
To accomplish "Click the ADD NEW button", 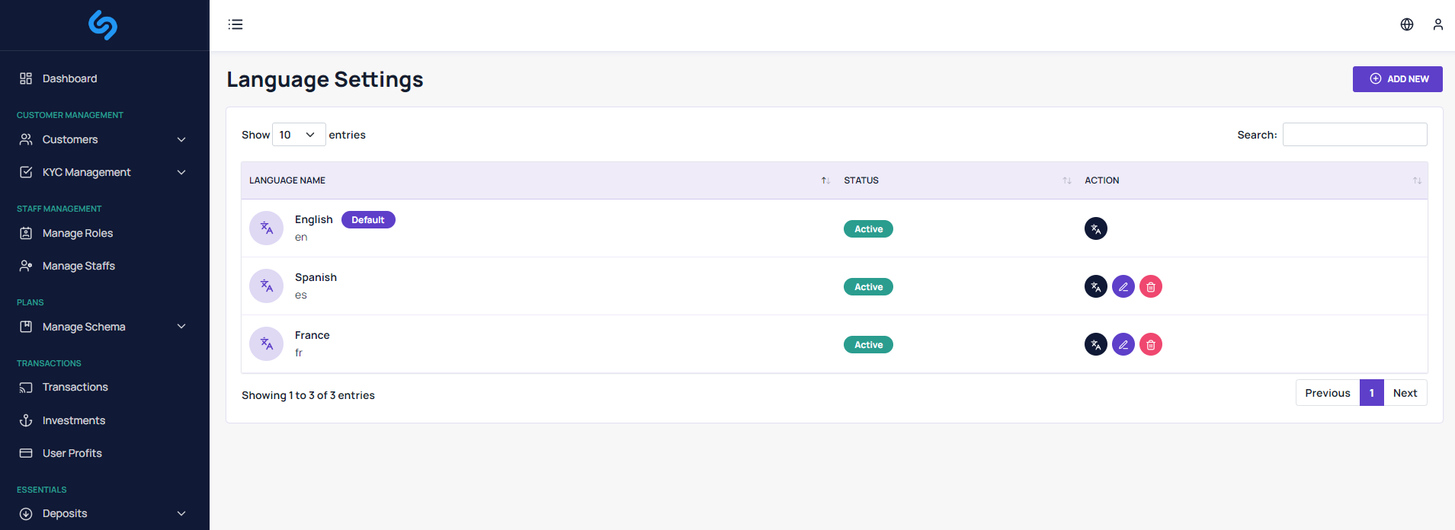I will point(1397,79).
